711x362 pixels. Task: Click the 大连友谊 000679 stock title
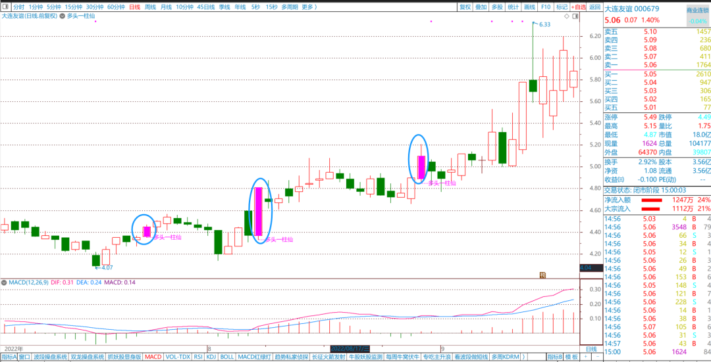coord(630,9)
